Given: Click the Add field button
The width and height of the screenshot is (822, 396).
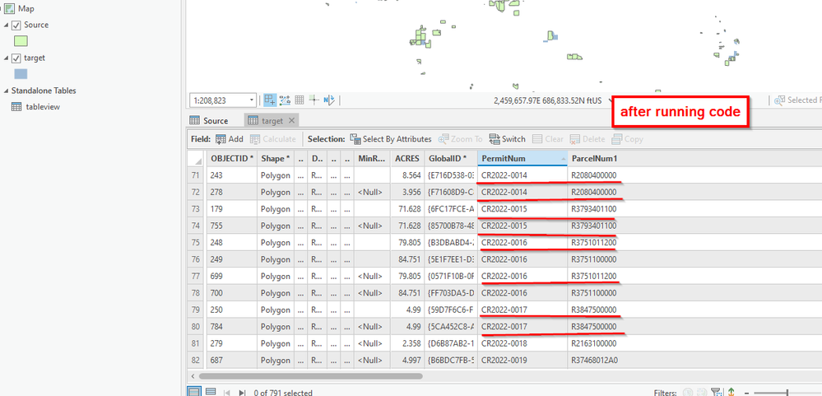Looking at the screenshot, I should [230, 139].
